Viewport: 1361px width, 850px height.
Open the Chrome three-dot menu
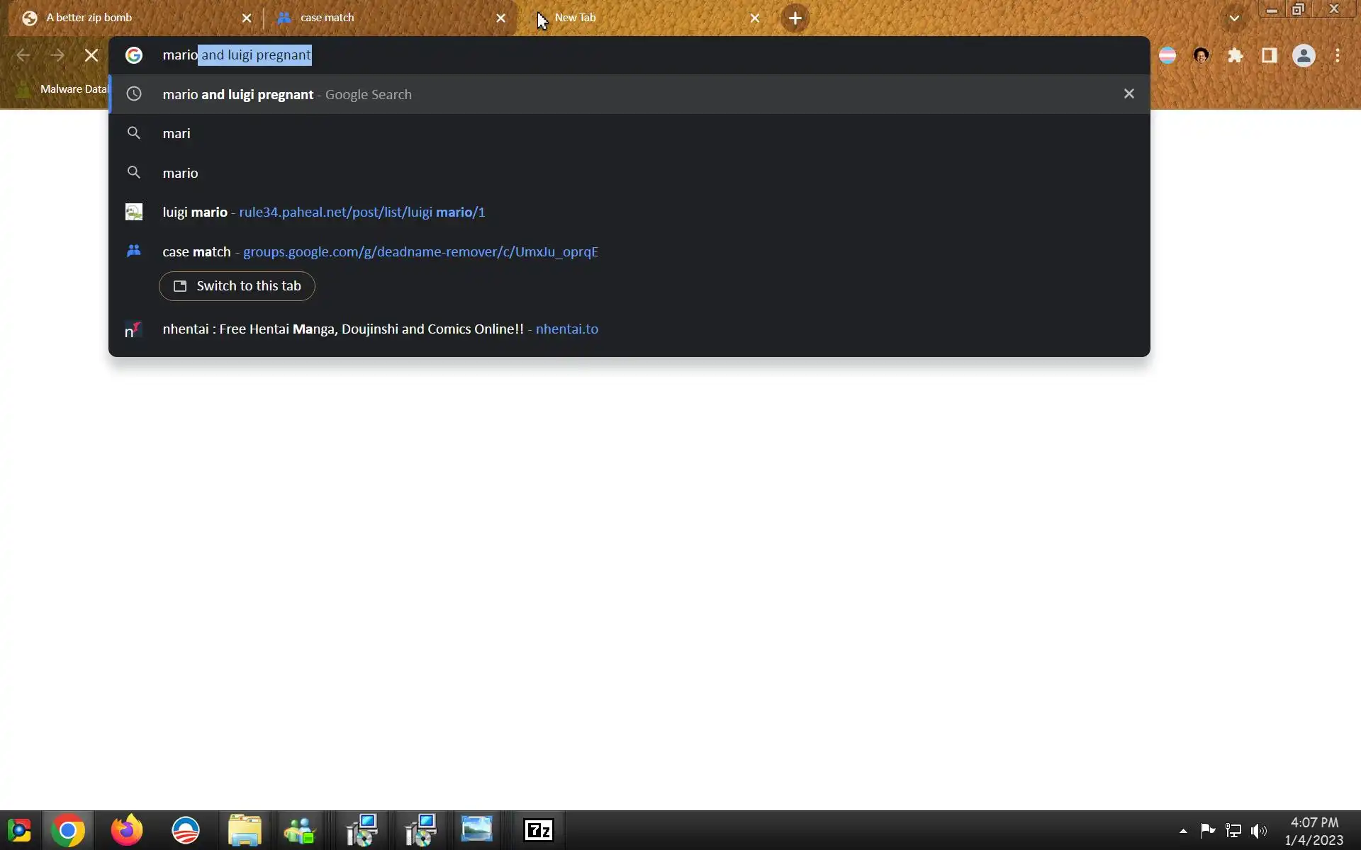click(1337, 55)
